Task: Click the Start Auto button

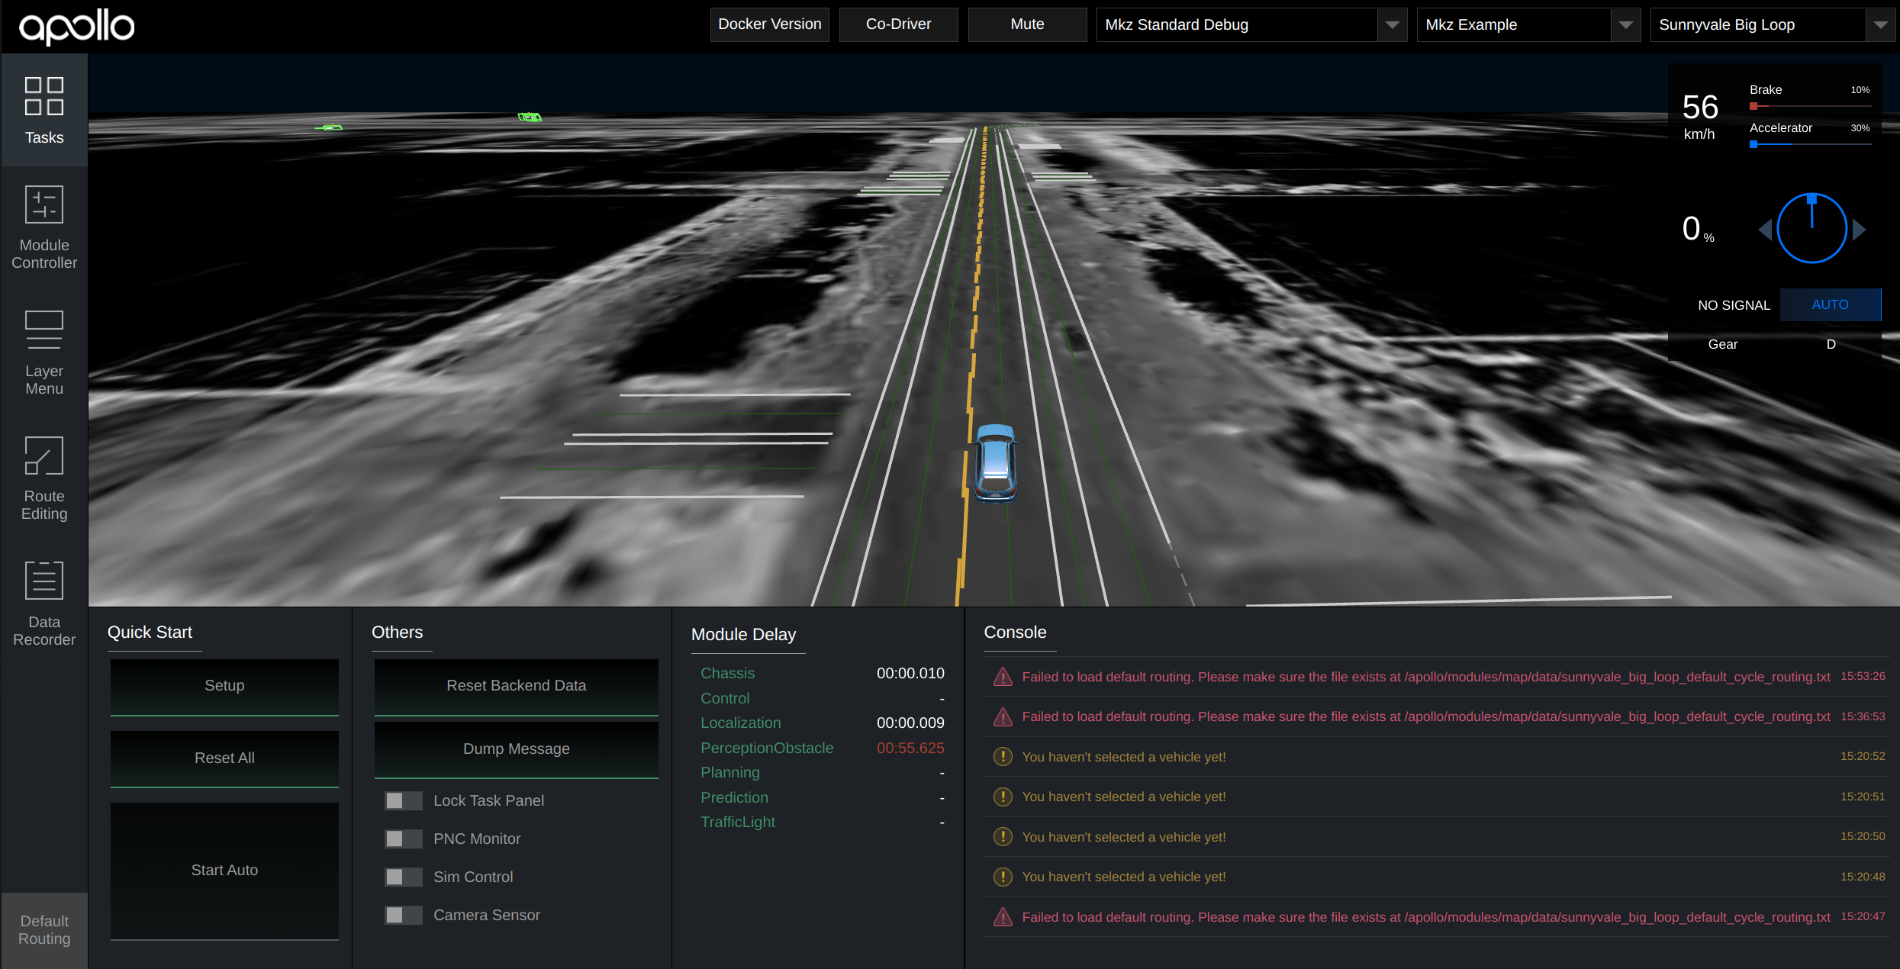Action: 224,869
